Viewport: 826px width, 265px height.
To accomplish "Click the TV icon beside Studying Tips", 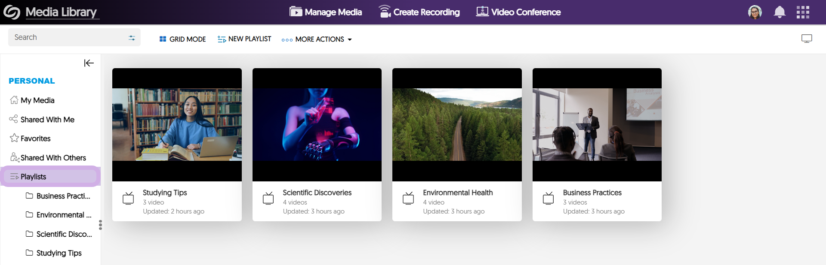I will (128, 198).
